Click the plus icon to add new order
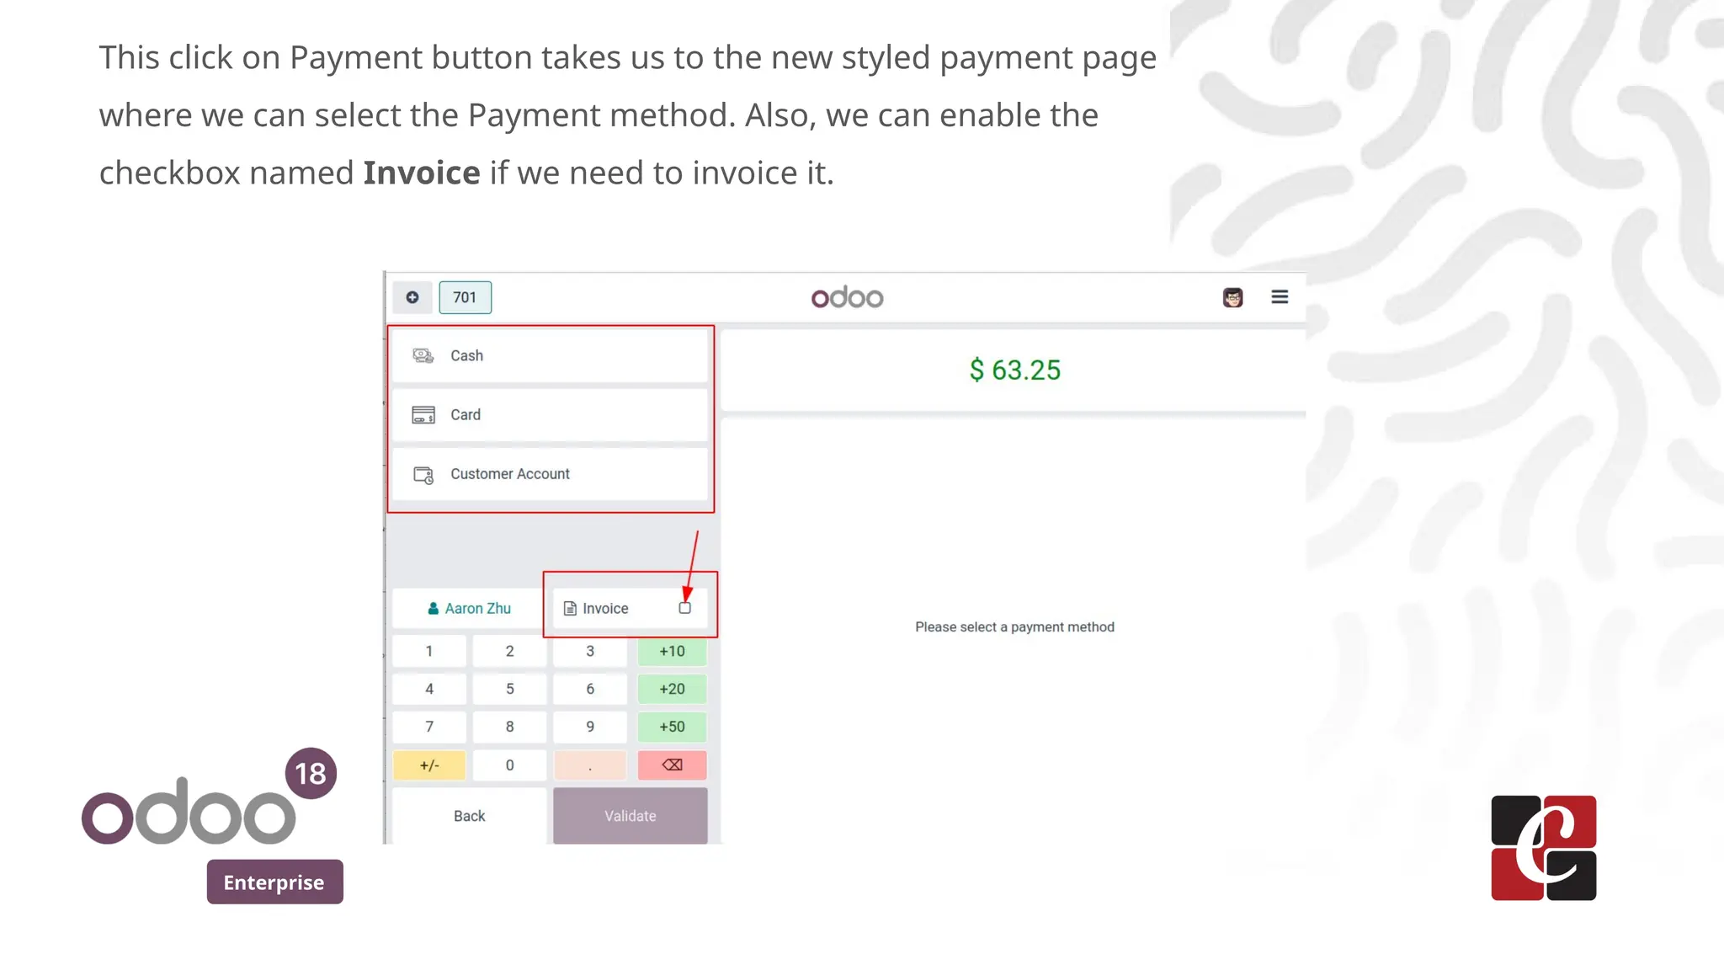1724x970 pixels. pos(412,297)
